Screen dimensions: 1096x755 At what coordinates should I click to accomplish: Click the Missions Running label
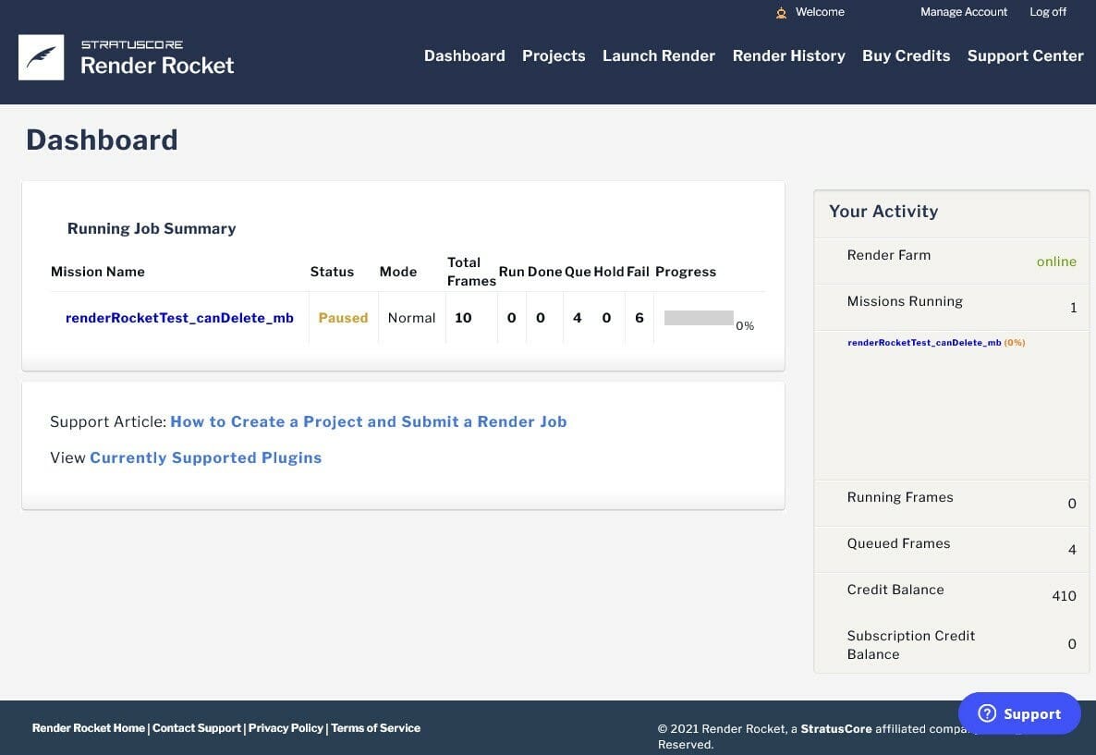(905, 301)
